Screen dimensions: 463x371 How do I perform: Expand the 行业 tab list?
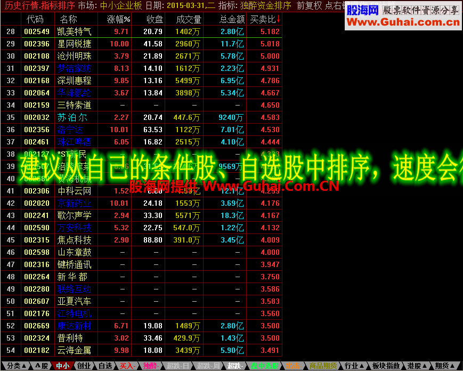click(x=354, y=366)
